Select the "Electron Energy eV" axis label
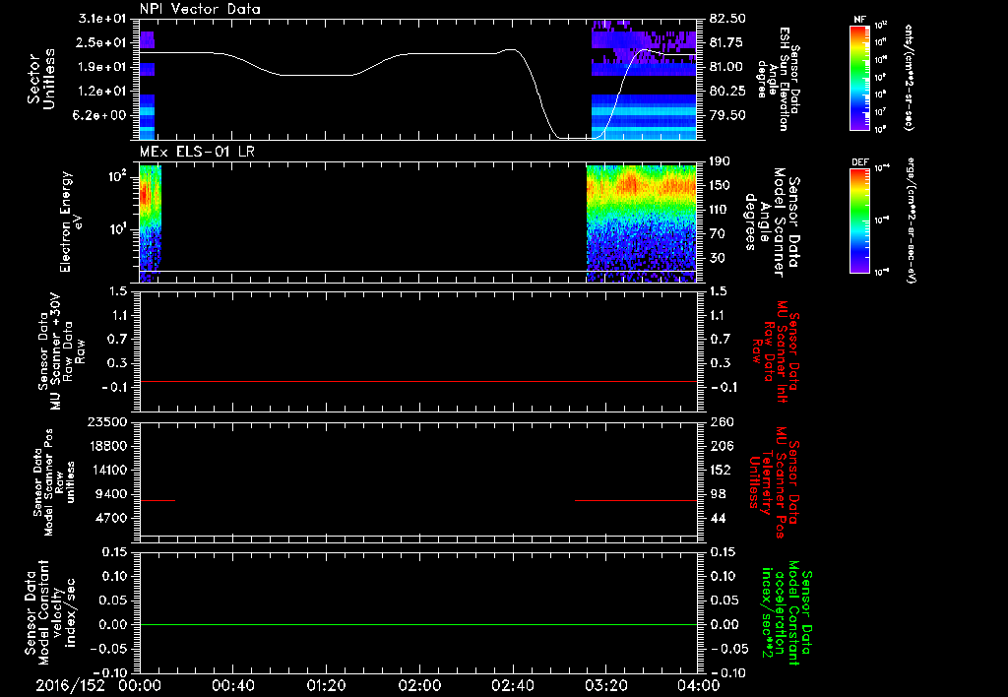The width and height of the screenshot is (1008, 697). click(70, 222)
